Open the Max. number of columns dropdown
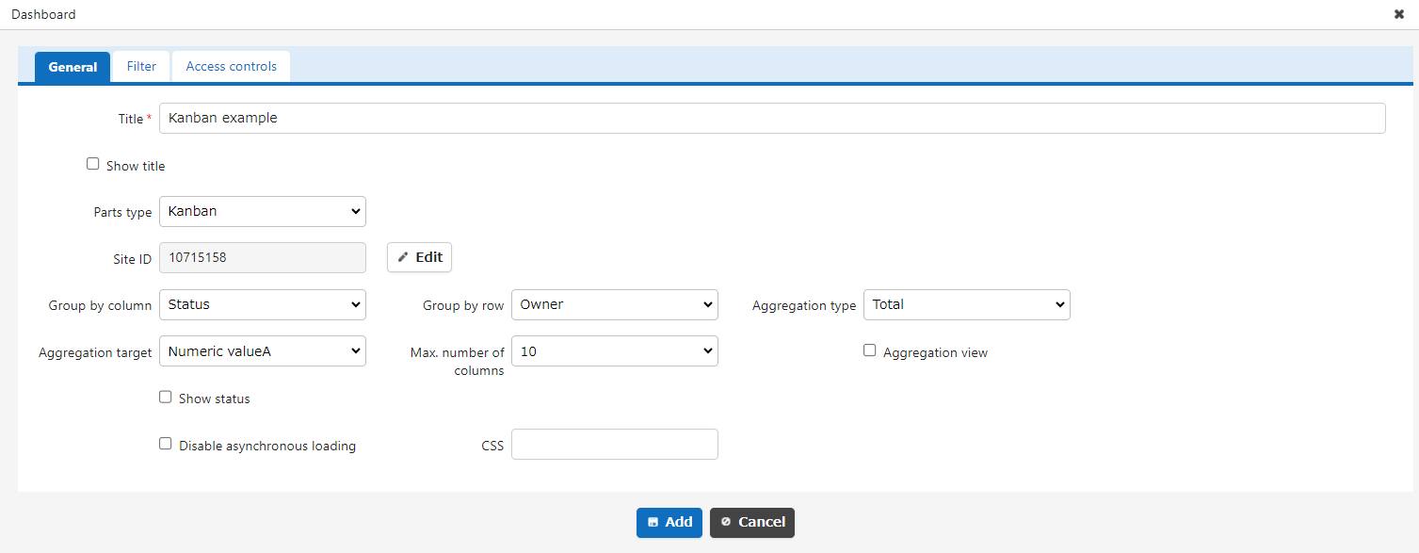Viewport: 1419px width, 553px height. [x=615, y=350]
